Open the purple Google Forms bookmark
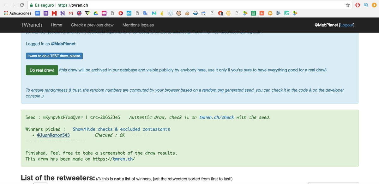379x184 pixels. click(46, 13)
